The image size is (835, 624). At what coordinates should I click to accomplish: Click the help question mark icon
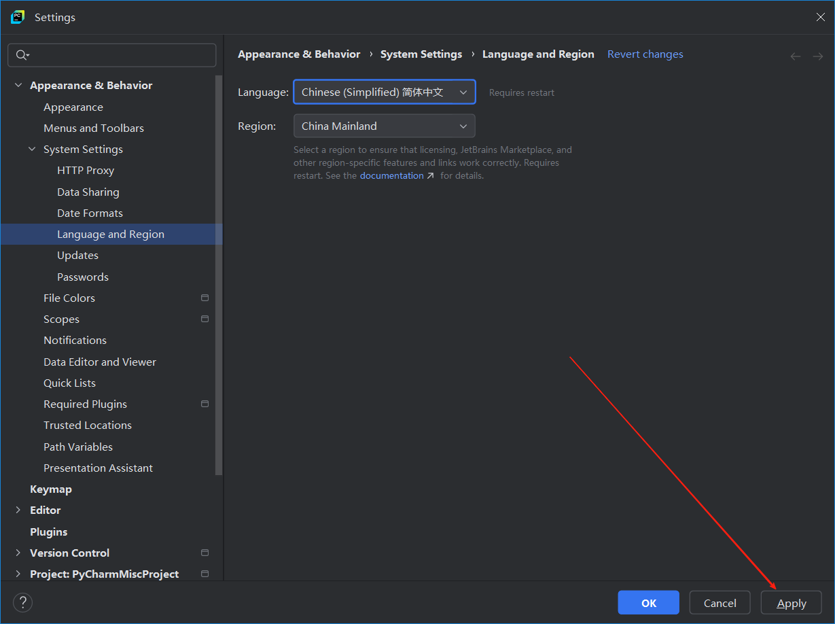pyautogui.click(x=22, y=602)
